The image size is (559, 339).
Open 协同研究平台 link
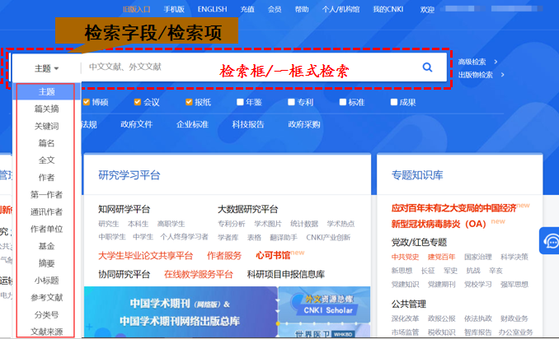coord(124,274)
